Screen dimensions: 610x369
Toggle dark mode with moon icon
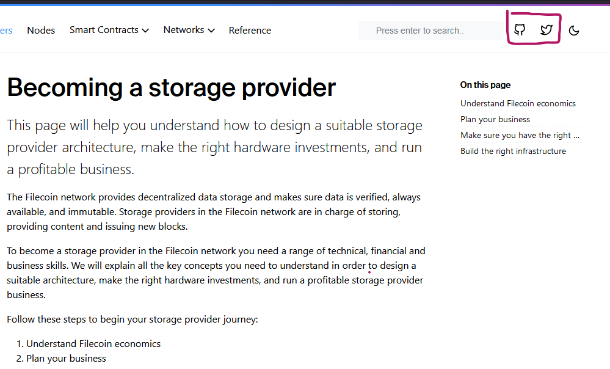coord(574,31)
